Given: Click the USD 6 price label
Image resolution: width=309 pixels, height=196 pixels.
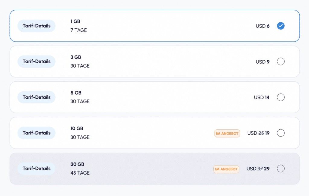Looking at the screenshot, I should [x=263, y=26].
